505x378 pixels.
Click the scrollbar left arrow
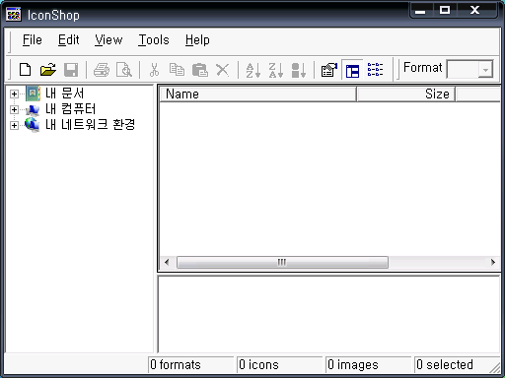[x=167, y=262]
